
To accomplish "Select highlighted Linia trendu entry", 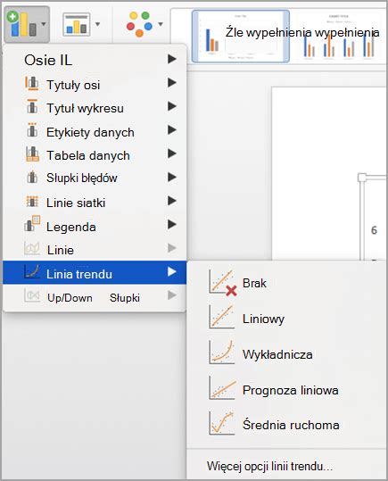I will 95,273.
